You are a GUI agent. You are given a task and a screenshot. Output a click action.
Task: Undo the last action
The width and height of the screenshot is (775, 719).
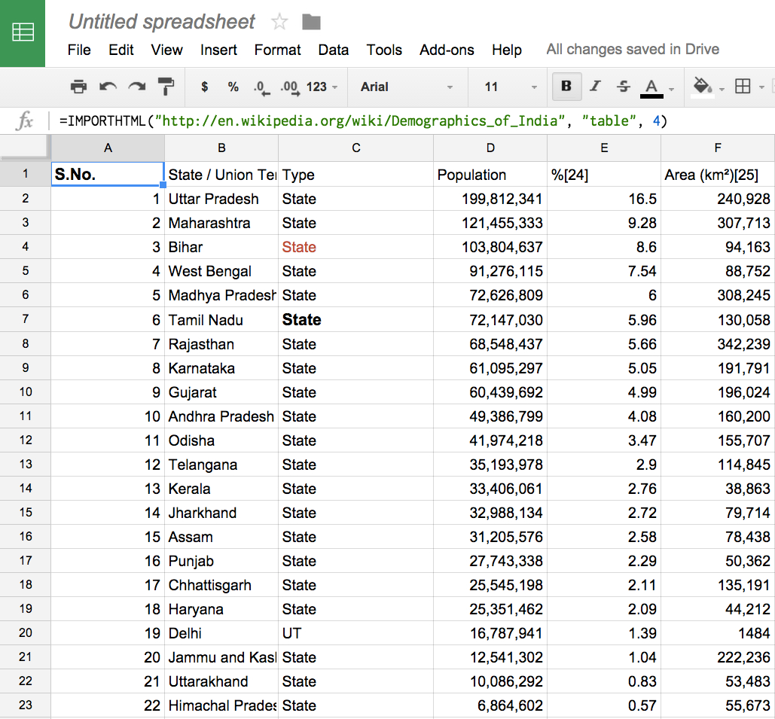pos(108,87)
